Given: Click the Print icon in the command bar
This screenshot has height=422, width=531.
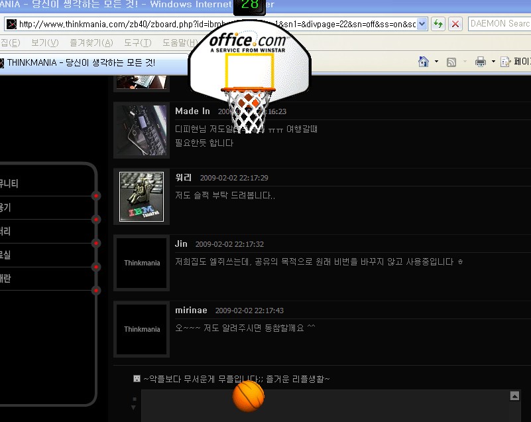Looking at the screenshot, I should 480,62.
